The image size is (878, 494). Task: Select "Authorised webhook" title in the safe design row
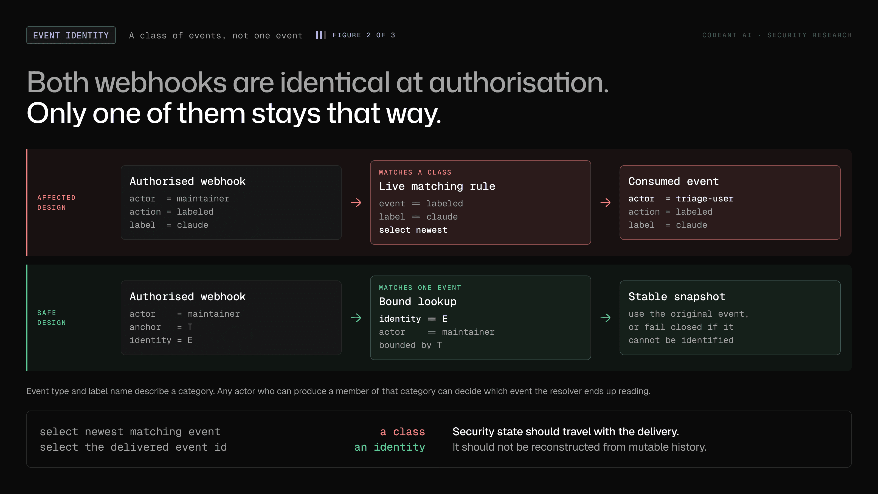tap(187, 296)
